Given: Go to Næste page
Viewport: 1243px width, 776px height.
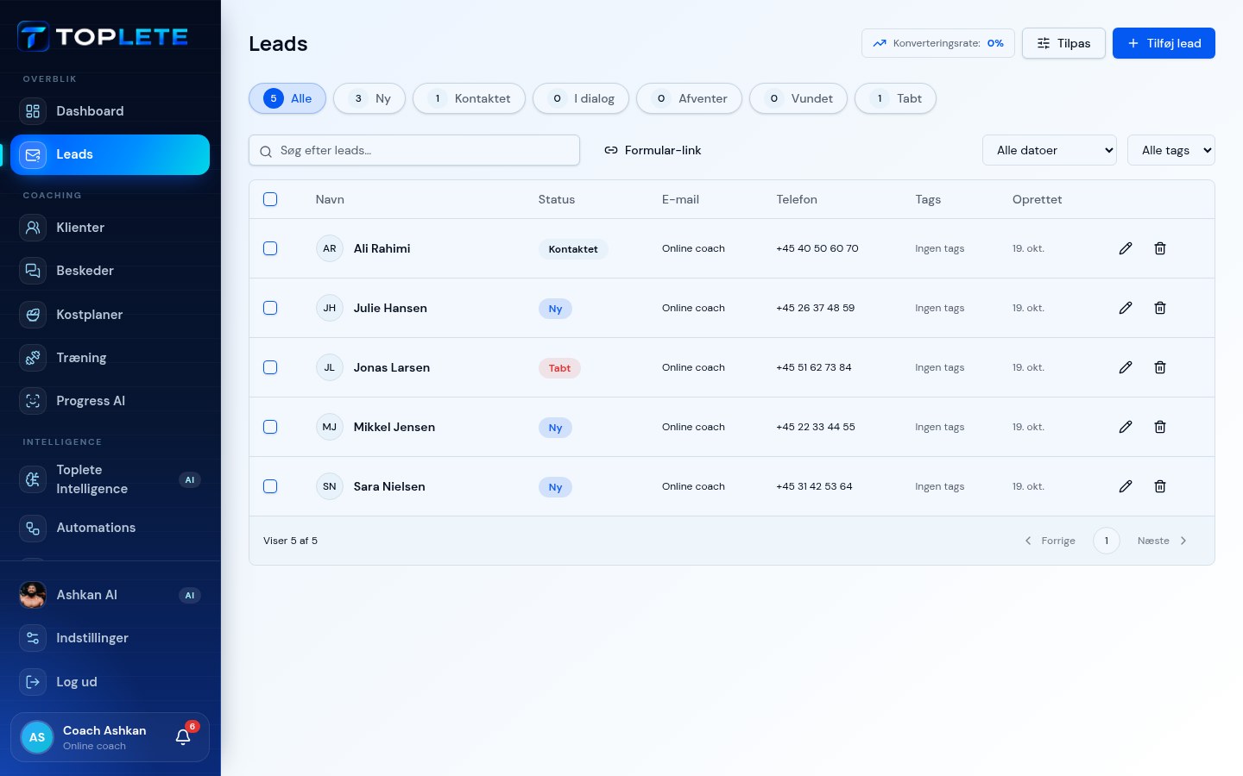Looking at the screenshot, I should coord(1162,541).
